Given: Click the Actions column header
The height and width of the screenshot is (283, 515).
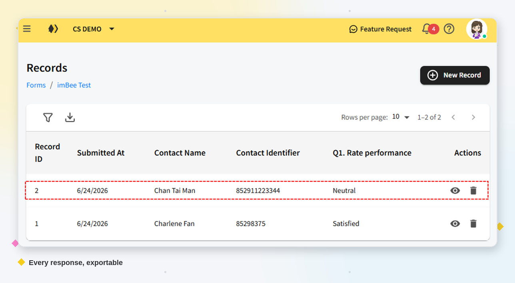Looking at the screenshot, I should coord(467,153).
